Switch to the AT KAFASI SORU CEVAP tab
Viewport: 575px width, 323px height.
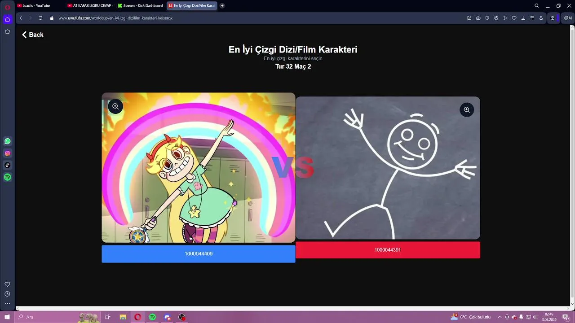coord(90,6)
